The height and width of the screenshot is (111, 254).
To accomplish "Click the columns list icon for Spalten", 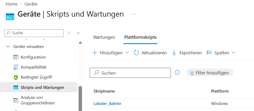I will click(x=210, y=52).
